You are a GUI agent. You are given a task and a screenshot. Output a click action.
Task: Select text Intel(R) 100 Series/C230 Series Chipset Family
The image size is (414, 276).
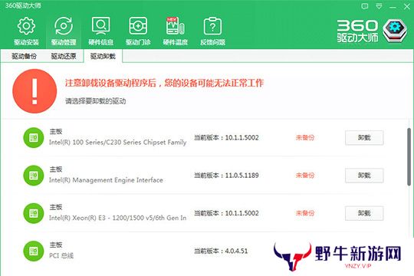tap(118, 143)
